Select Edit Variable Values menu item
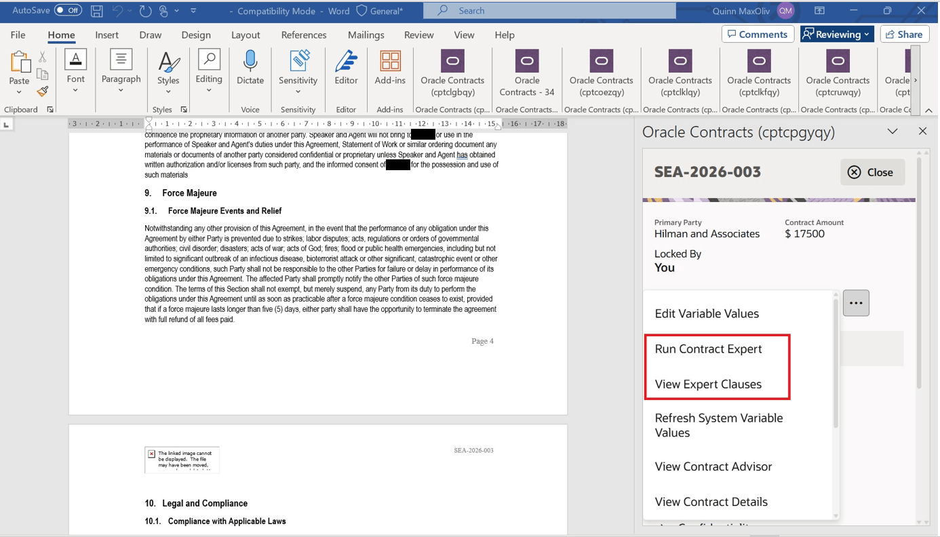The image size is (940, 537). 707,313
